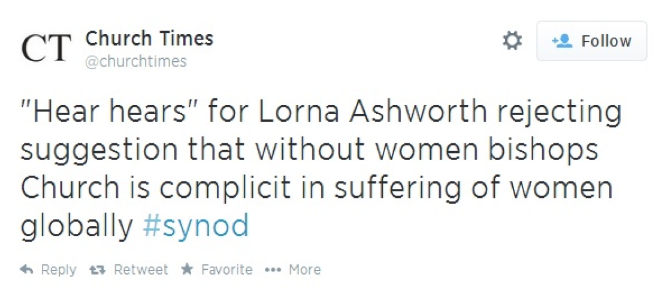
Task: Click the tweet line beginning 'Church is complicit'
Action: tap(317, 188)
